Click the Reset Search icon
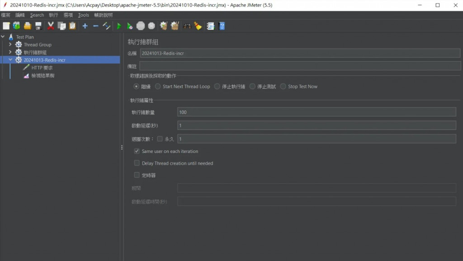Viewport: 463px width, 261px height. [x=198, y=26]
